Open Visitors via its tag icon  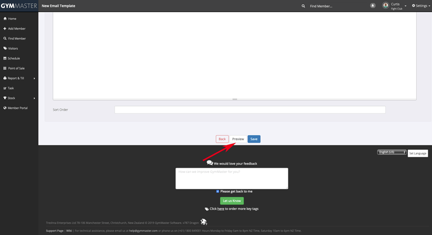pyautogui.click(x=5, y=49)
